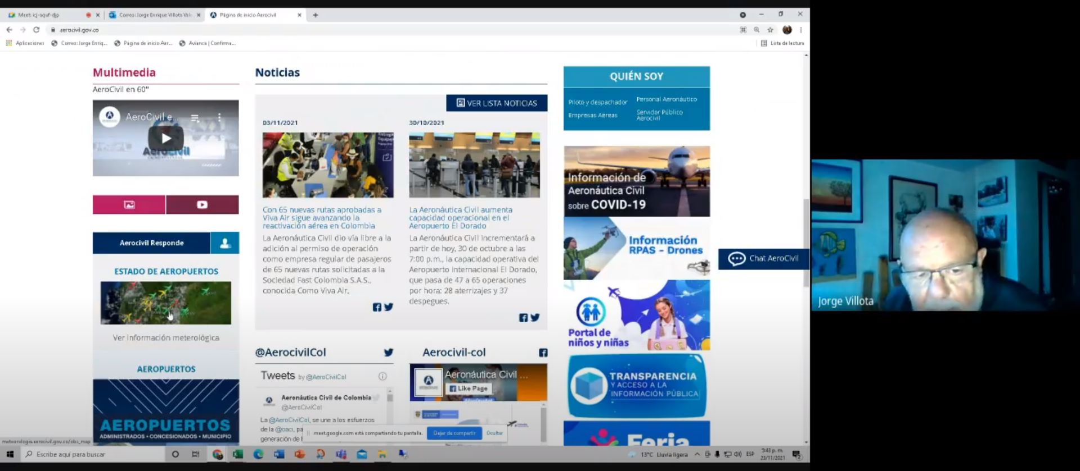
Task: Open the Aplicaciones bookmarks shortcut
Action: (25, 43)
